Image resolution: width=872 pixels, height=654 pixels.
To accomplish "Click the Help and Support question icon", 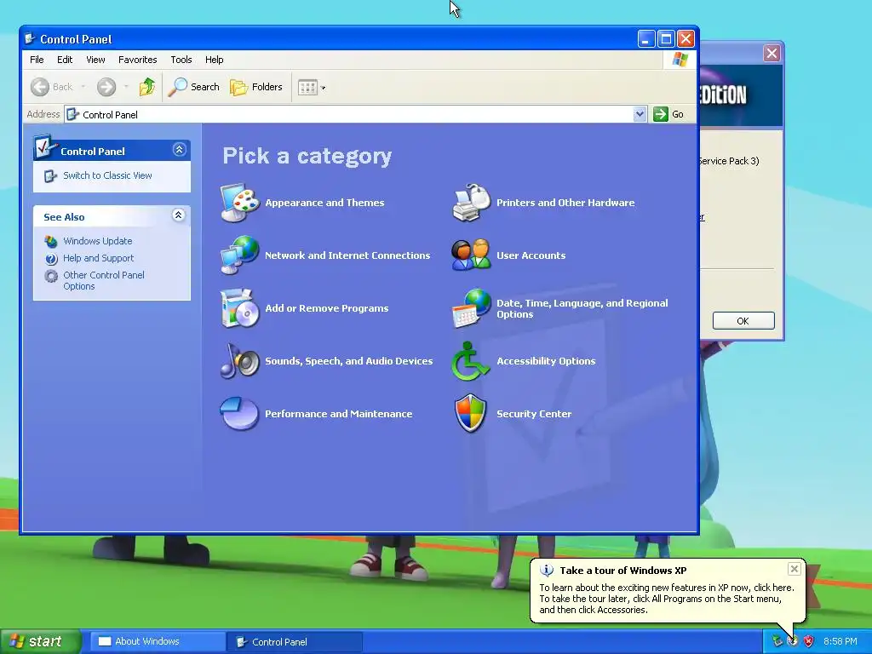I will (51, 259).
